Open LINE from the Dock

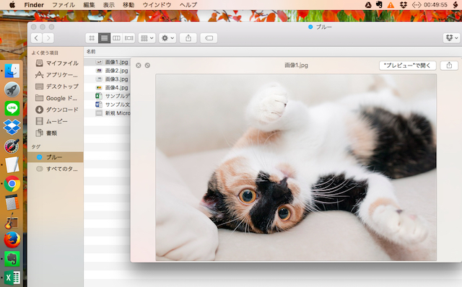click(12, 108)
